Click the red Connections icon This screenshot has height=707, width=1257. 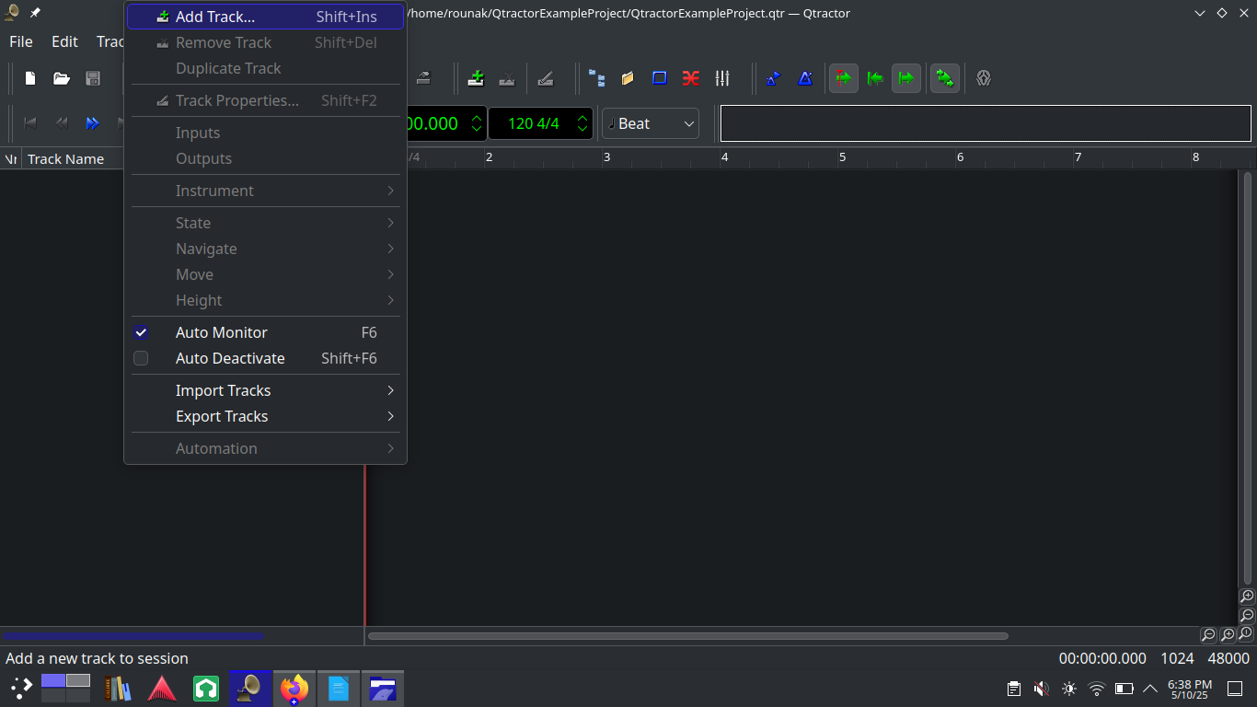click(691, 78)
